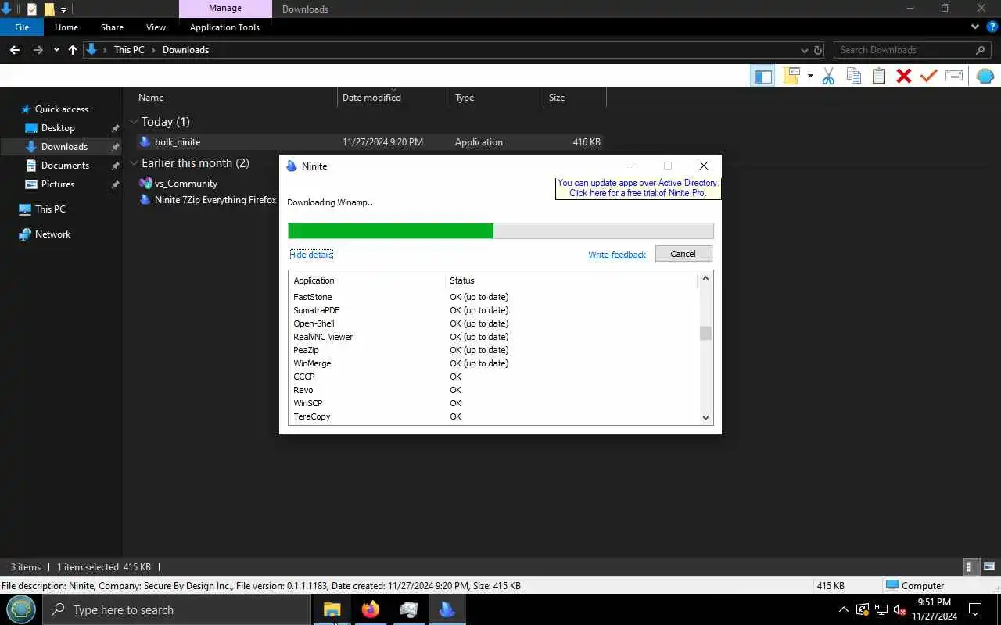Viewport: 1001px width, 625px height.
Task: Click the Copy icon in the toolbar
Action: 854,76
